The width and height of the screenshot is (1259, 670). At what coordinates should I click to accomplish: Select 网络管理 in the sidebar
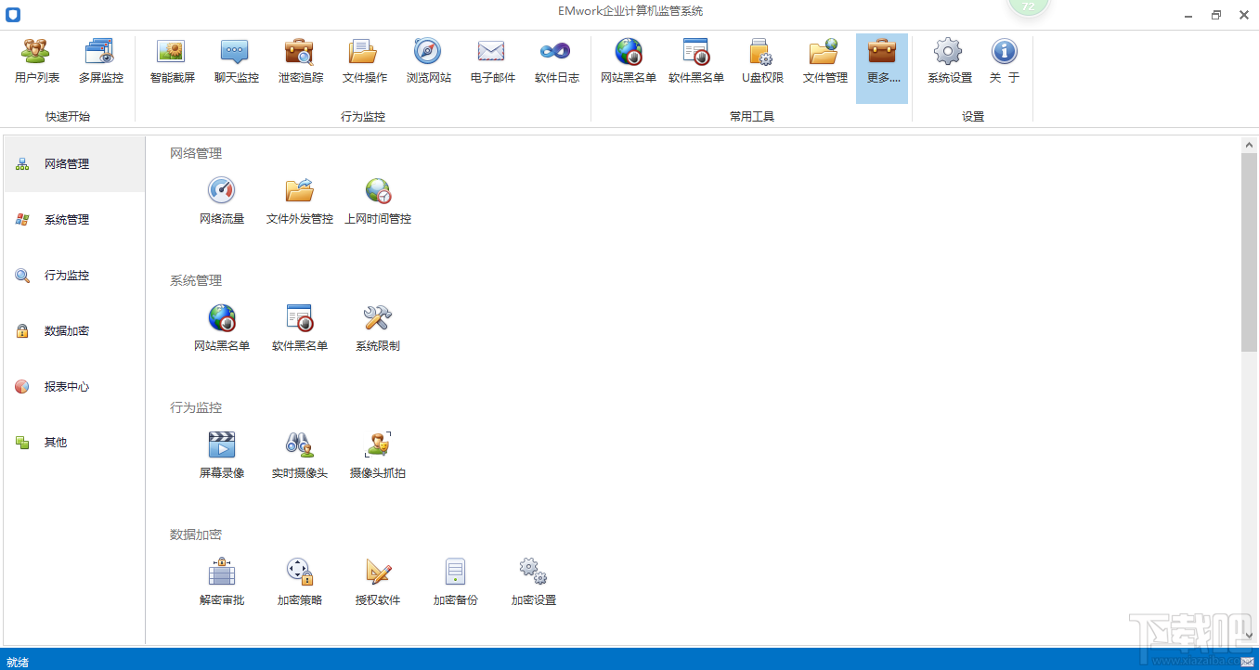(67, 163)
